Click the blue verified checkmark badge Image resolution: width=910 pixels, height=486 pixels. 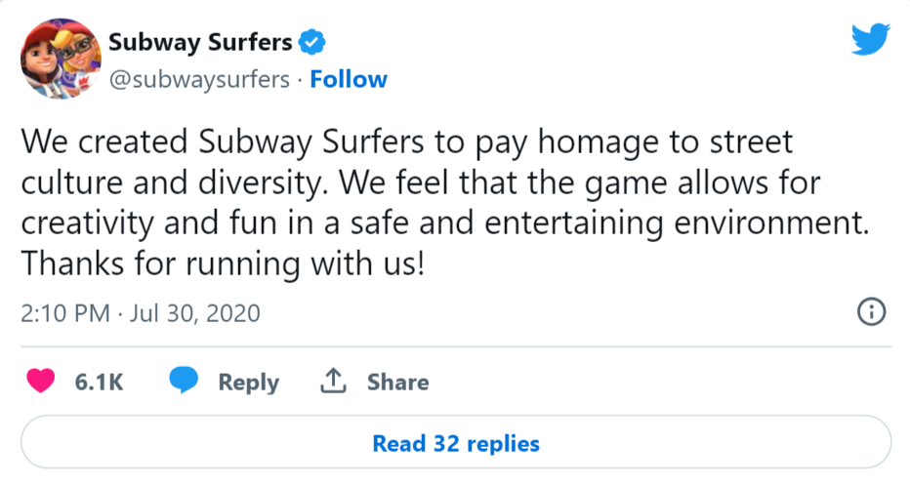[312, 42]
